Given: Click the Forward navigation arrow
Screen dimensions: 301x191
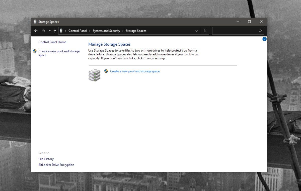Looking at the screenshot, I should coord(43,31).
